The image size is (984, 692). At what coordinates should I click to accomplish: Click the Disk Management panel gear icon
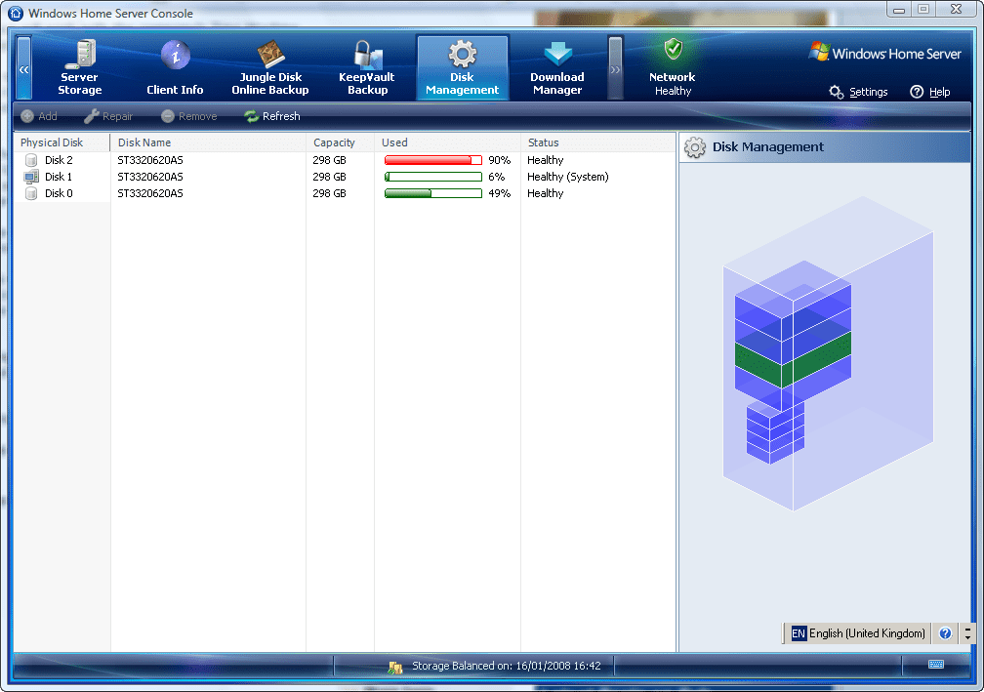tap(695, 147)
